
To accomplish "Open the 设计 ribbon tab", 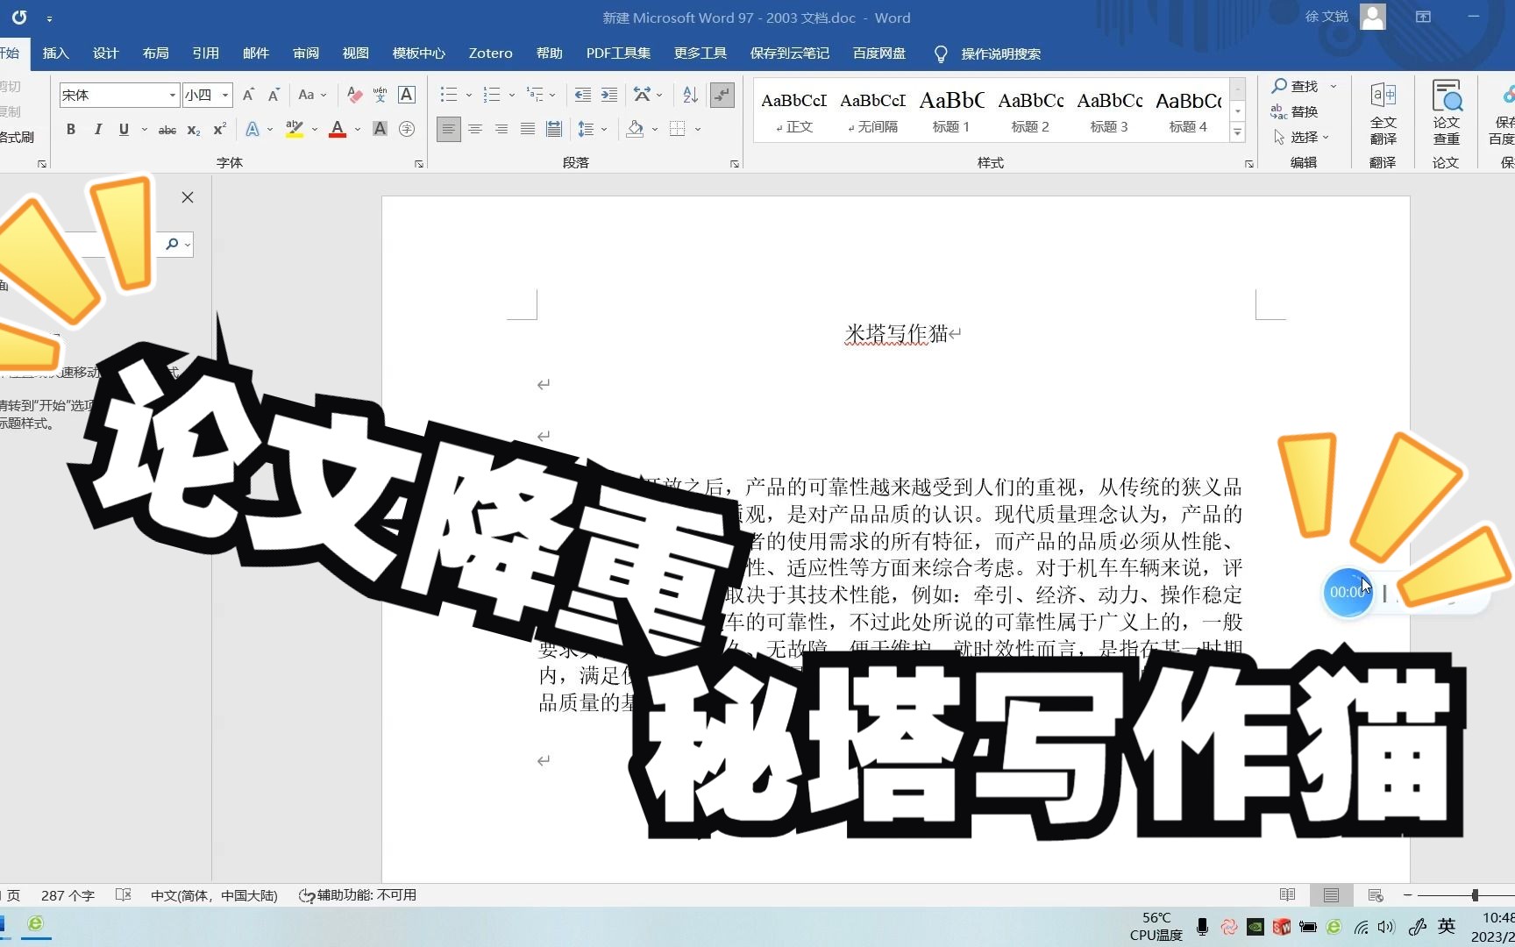I will (x=105, y=53).
